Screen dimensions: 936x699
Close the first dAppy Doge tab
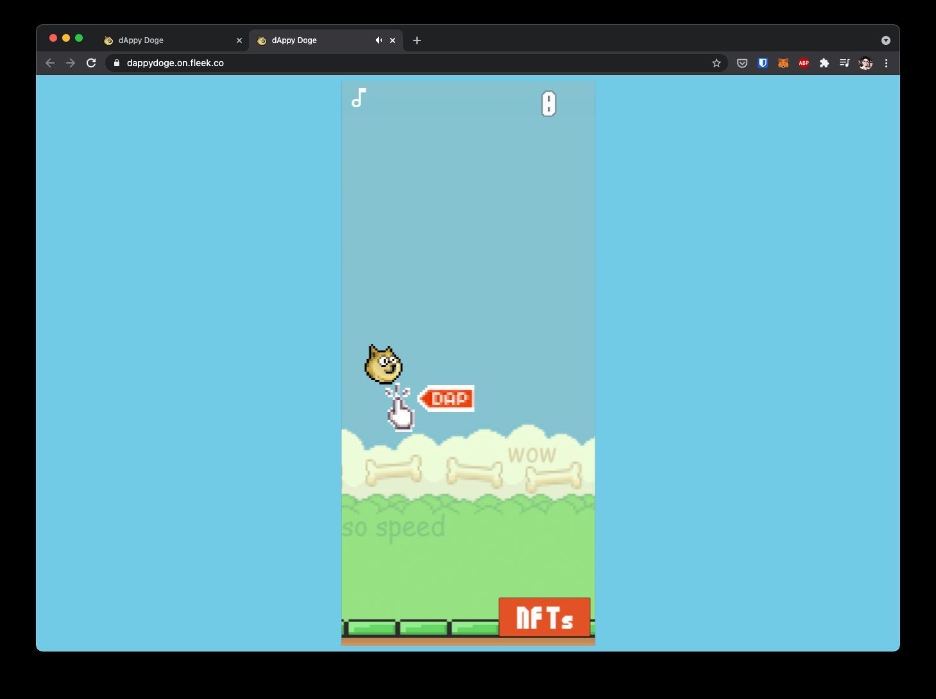point(239,40)
